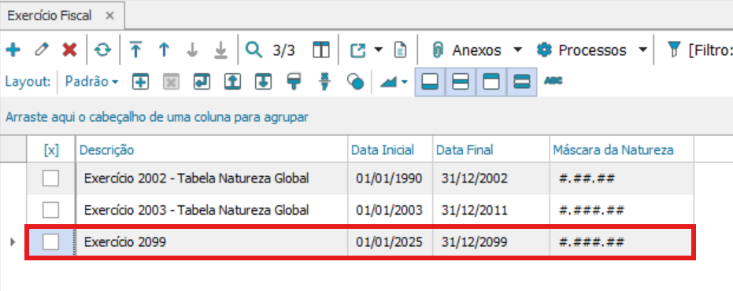Screen dimensions: 733x291
Task: Go to next record down arrow
Action: (192, 50)
